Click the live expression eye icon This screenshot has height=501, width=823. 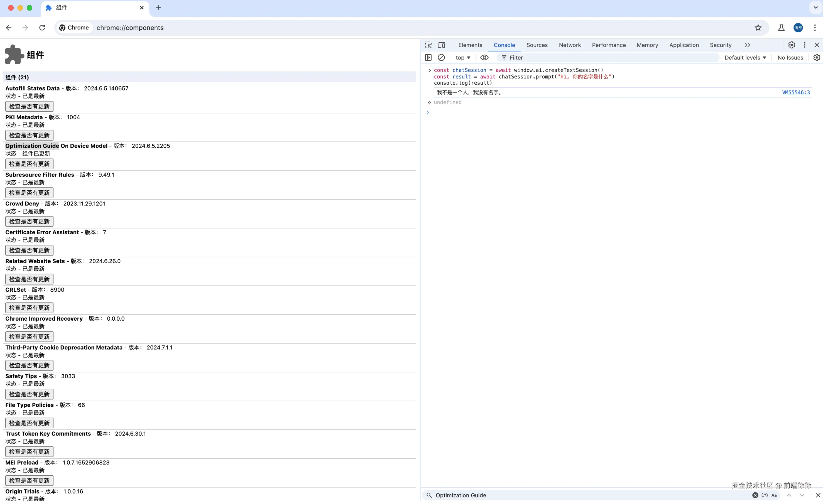pos(484,57)
